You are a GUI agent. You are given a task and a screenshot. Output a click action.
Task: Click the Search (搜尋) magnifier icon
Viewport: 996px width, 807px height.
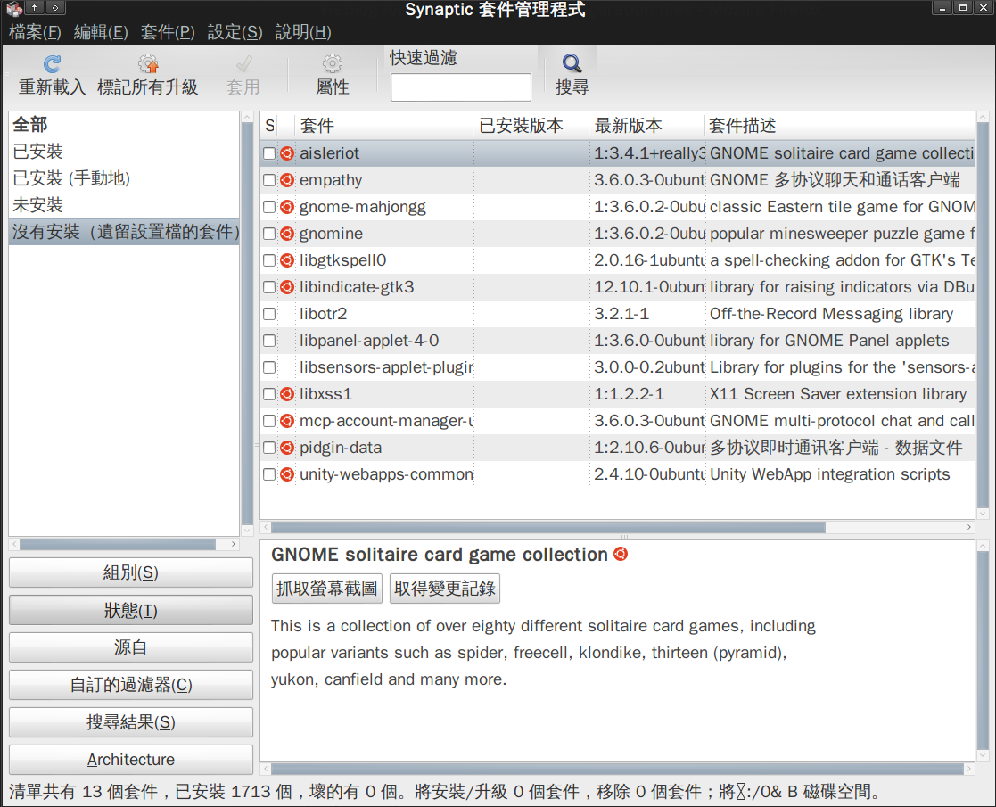[572, 63]
